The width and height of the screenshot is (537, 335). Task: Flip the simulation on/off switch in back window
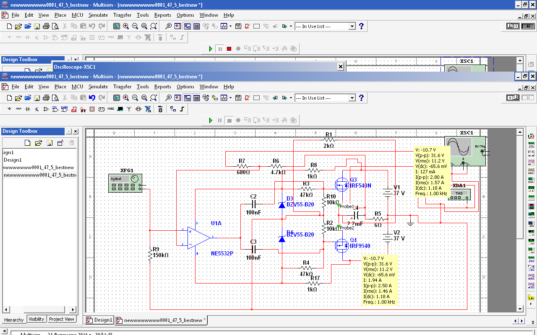(x=513, y=26)
